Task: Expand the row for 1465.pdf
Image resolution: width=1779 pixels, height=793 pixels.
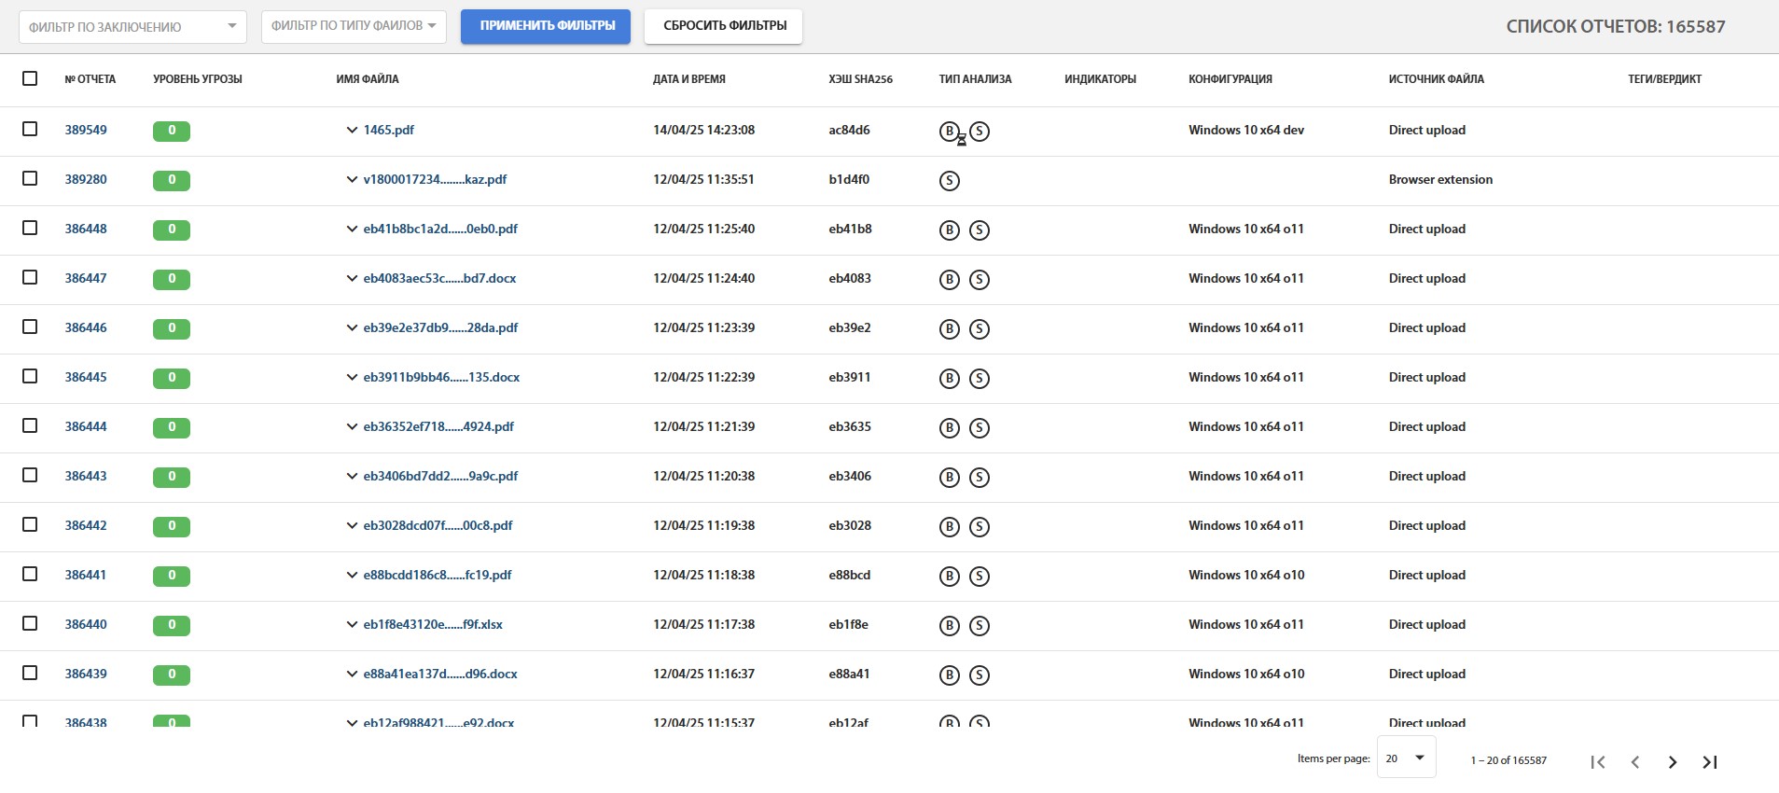Action: pos(352,131)
